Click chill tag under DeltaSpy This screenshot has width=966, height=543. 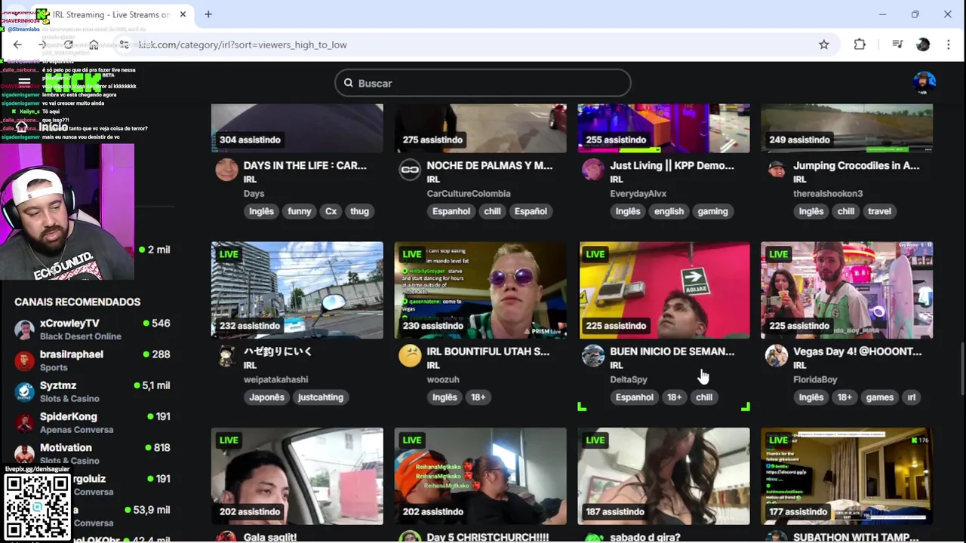704,397
